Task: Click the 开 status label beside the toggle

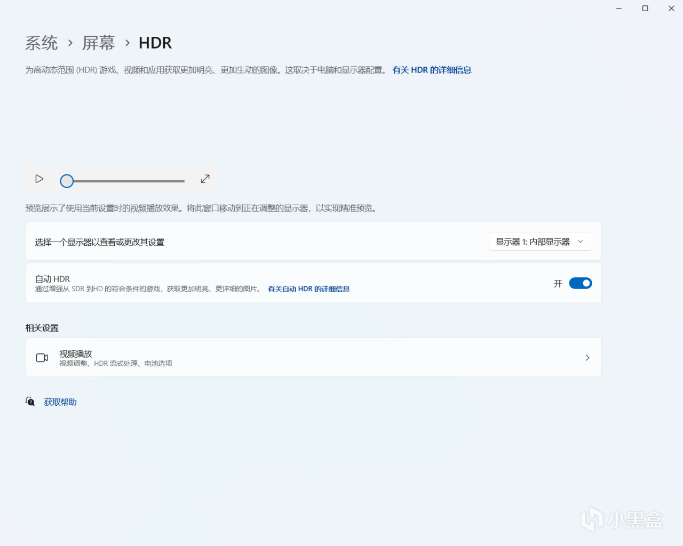Action: click(558, 284)
